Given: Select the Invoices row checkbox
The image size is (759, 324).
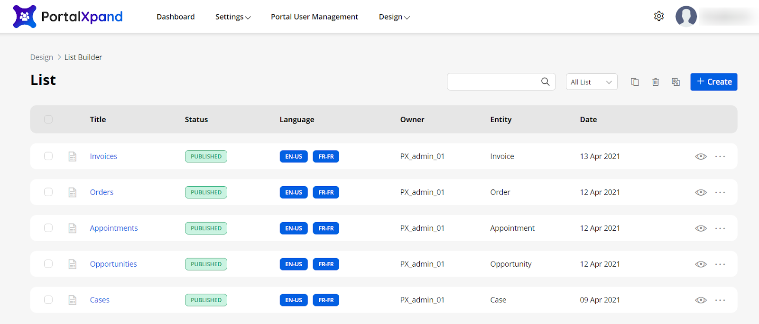Looking at the screenshot, I should [x=48, y=156].
